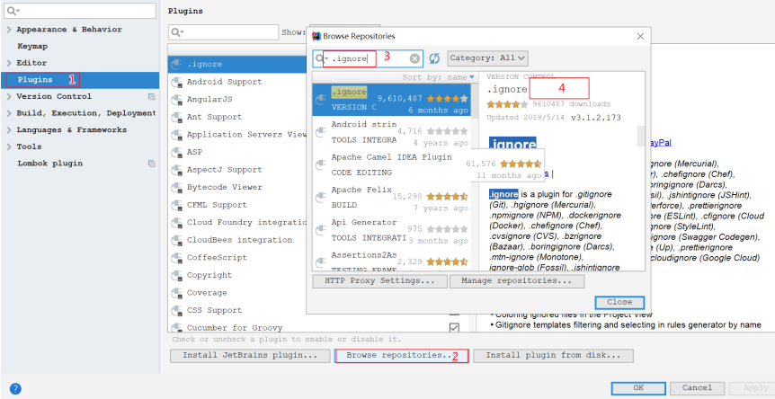The height and width of the screenshot is (399, 775).
Task: Click Install JetBrains plugin button
Action: pos(250,356)
